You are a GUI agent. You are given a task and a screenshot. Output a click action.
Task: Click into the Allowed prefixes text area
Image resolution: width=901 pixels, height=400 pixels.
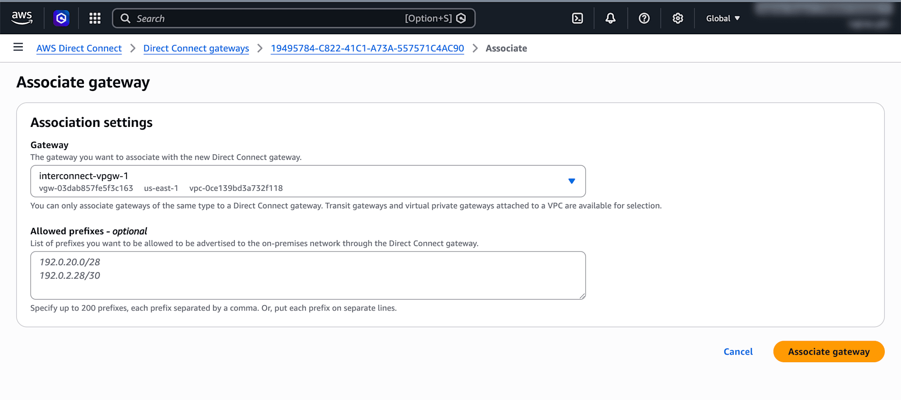pos(308,275)
